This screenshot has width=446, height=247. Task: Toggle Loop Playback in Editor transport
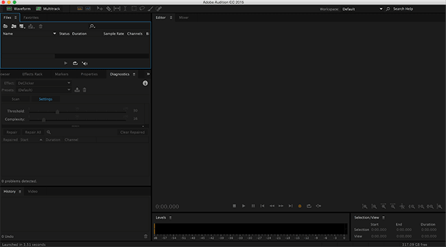(x=309, y=206)
